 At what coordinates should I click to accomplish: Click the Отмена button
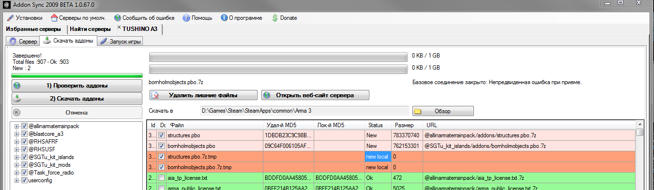coord(77,112)
